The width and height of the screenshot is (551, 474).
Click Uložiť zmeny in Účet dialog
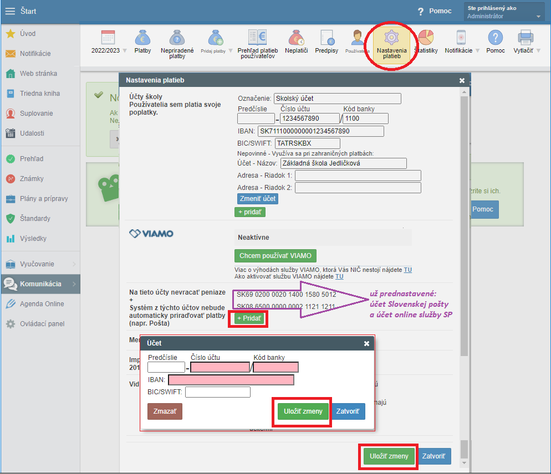point(303,411)
